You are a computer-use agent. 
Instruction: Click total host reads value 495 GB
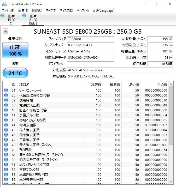click(x=161, y=39)
